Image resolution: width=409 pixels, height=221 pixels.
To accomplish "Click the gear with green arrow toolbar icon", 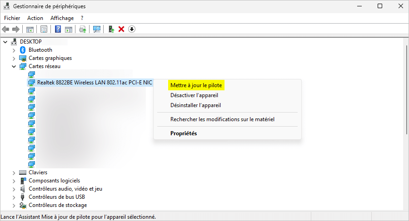I will [83, 29].
